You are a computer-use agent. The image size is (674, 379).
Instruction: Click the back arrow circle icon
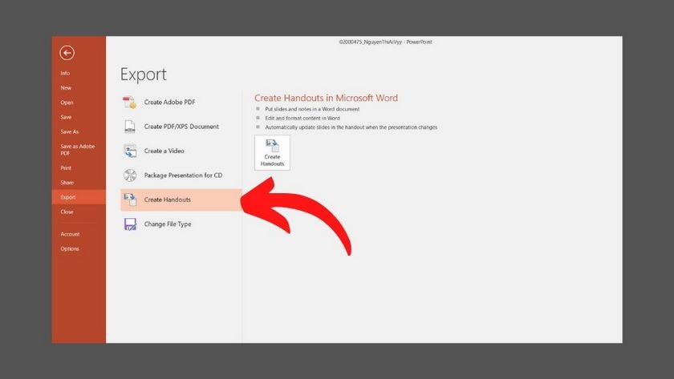point(67,53)
